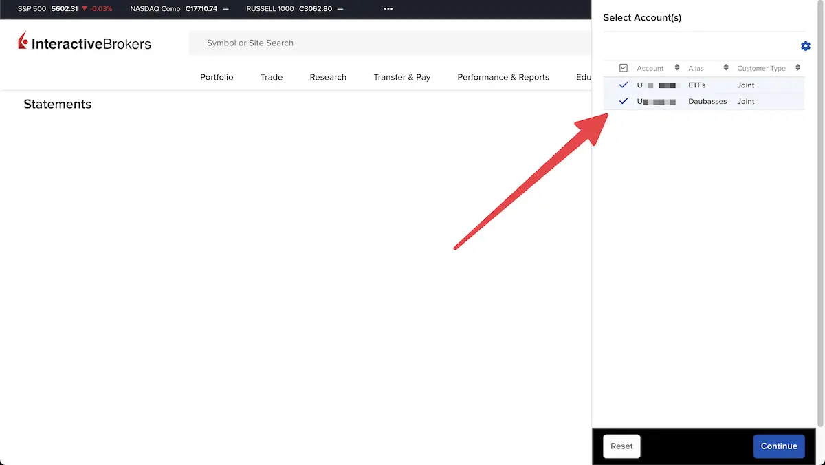
Task: Click the Joint cell in Daubasses row
Action: (746, 101)
